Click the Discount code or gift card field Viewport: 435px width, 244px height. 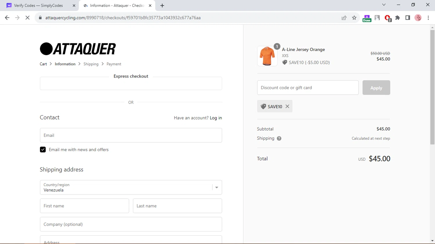[308, 88]
